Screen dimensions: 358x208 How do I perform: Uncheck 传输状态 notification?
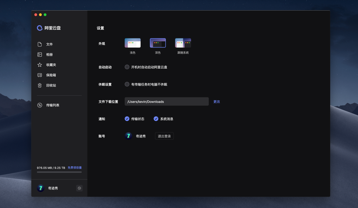[127, 119]
